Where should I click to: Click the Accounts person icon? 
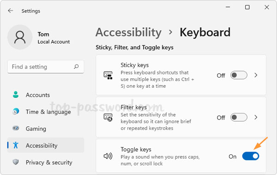tap(16, 95)
